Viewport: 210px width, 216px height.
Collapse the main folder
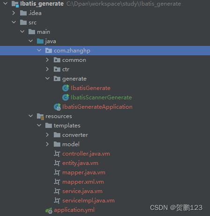point(22,31)
